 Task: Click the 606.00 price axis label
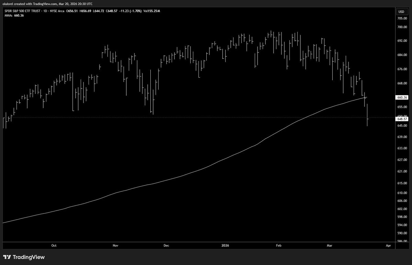(x=402, y=201)
